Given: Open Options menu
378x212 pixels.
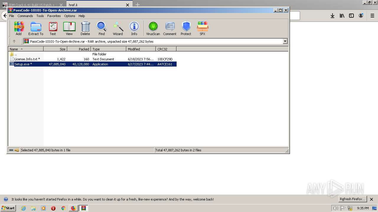Looking at the screenshot, I should (x=70, y=16).
